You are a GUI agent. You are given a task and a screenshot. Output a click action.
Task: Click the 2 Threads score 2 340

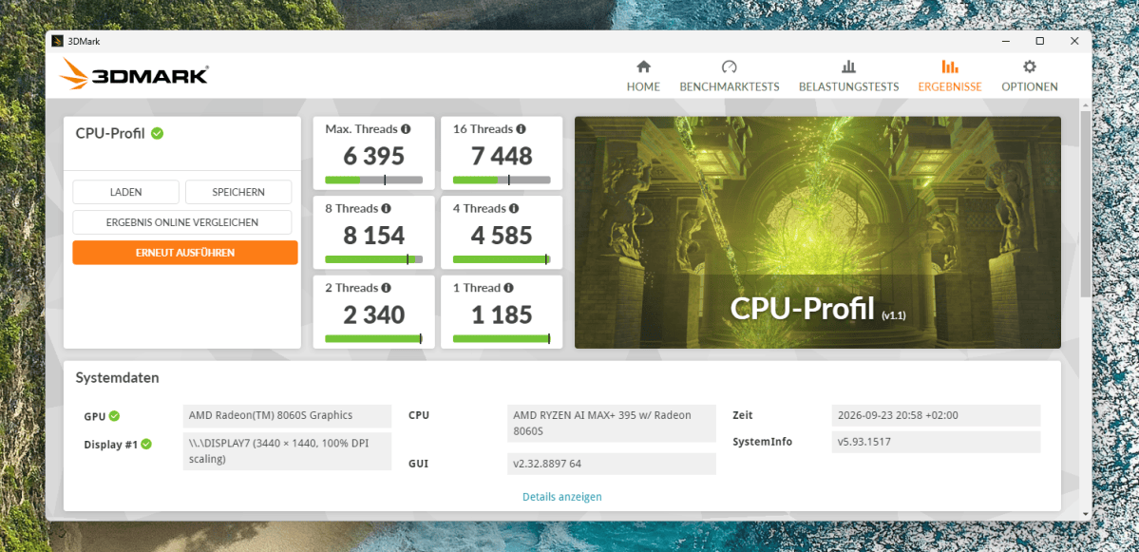click(374, 314)
